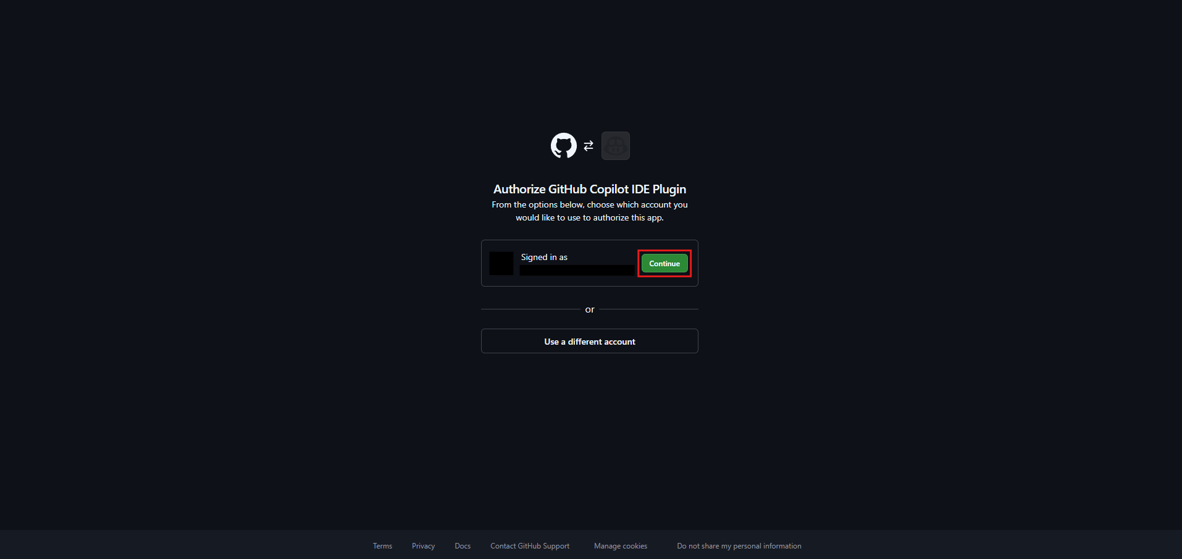The image size is (1182, 559).
Task: Click the signed-in account avatar
Action: tap(501, 263)
